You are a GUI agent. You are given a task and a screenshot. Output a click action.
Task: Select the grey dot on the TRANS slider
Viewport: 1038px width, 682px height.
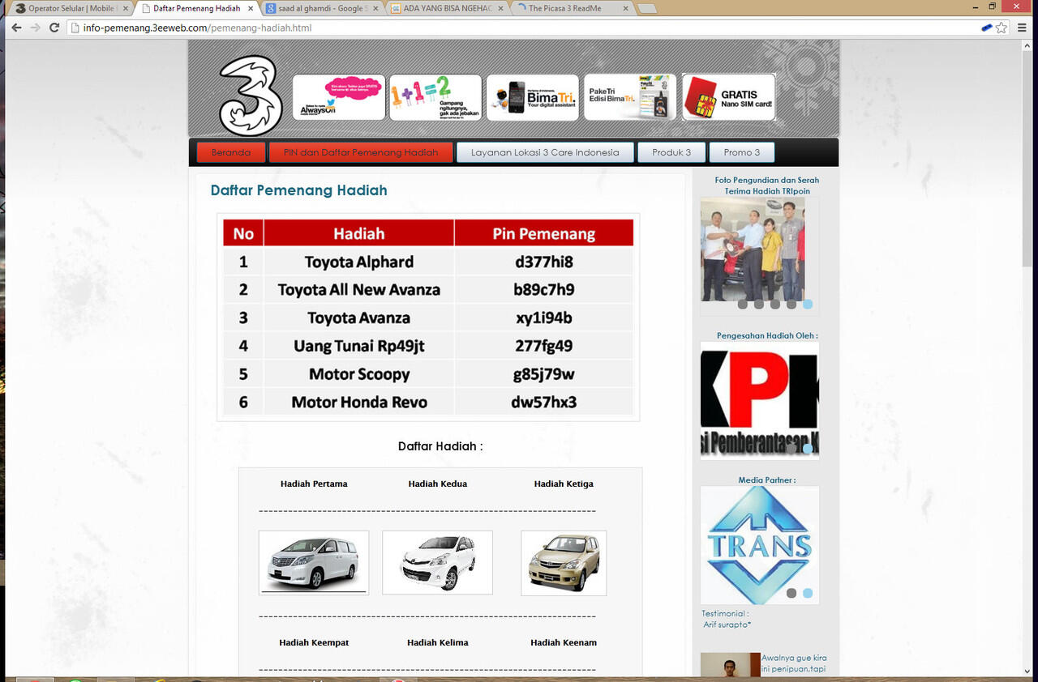791,593
